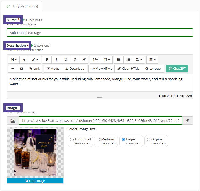Insert a video into description
The height and width of the screenshot is (191, 200).
(21, 69)
